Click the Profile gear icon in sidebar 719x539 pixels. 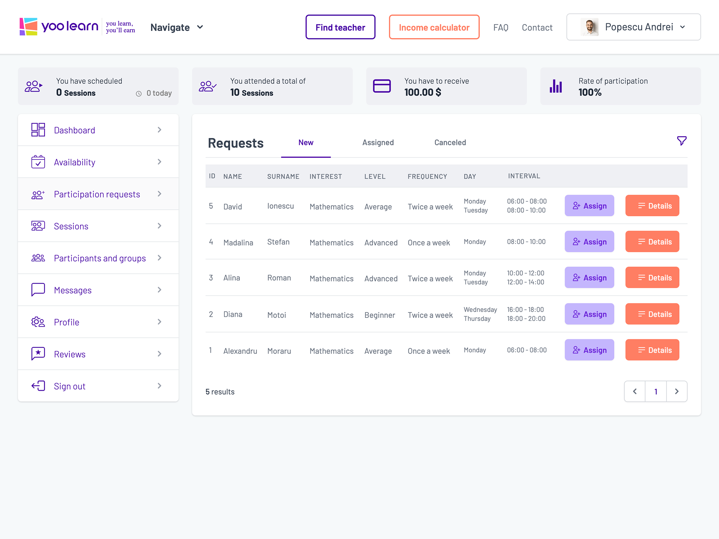38,322
